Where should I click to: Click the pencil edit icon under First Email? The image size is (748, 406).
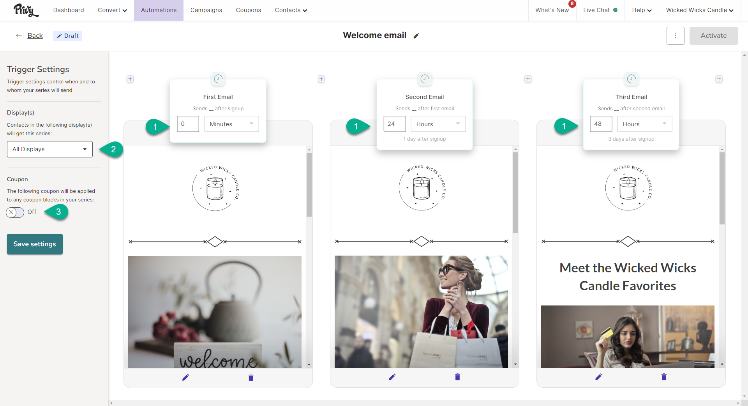coord(185,377)
